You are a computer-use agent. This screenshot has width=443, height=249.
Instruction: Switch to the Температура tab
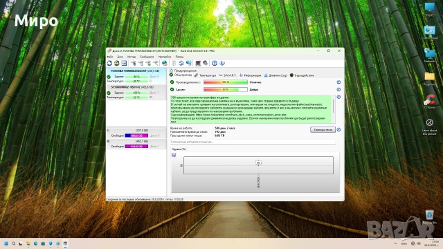pos(205,75)
